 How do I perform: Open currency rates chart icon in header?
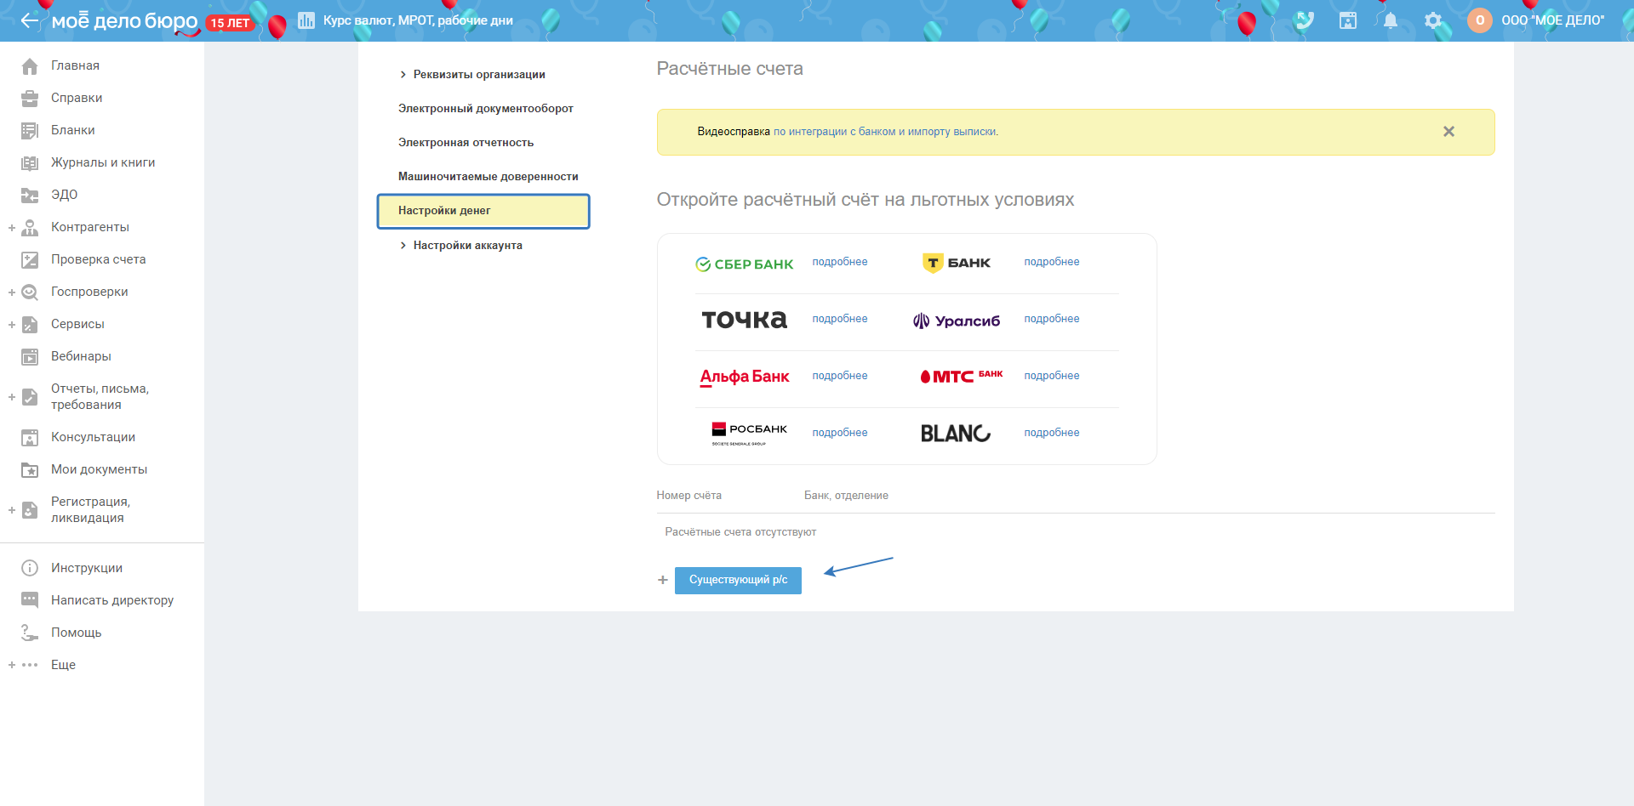point(306,20)
